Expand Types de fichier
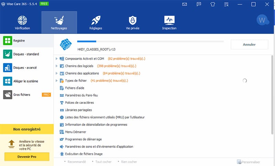This screenshot has height=166, width=275. pyautogui.click(x=56, y=81)
